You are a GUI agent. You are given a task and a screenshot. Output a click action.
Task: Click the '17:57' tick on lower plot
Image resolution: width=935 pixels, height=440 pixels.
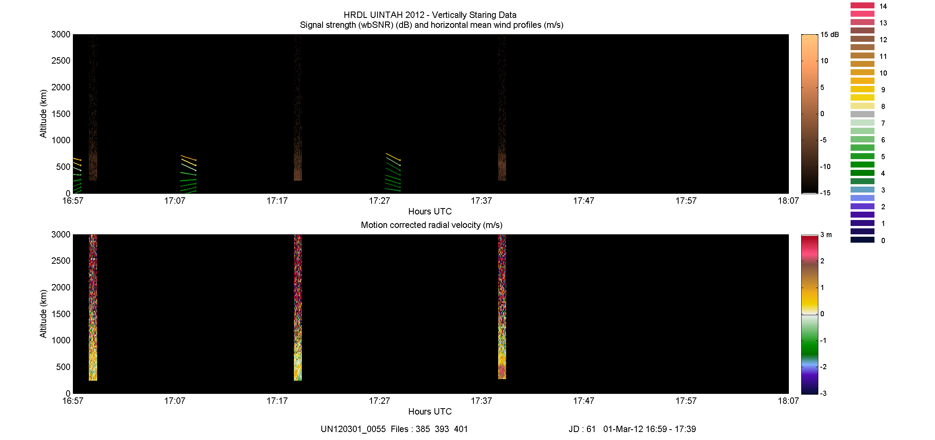[x=686, y=401]
